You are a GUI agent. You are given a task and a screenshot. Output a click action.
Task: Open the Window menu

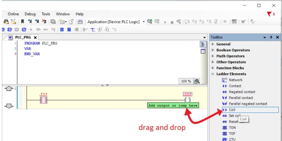click(63, 14)
